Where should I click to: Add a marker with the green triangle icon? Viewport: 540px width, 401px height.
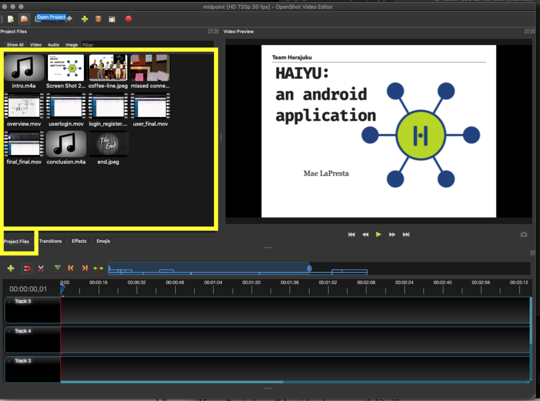click(57, 268)
